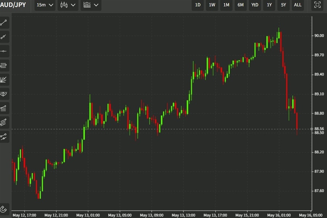The image size is (327, 218).
Task: Show ALL historical data range
Action: click(298, 5)
